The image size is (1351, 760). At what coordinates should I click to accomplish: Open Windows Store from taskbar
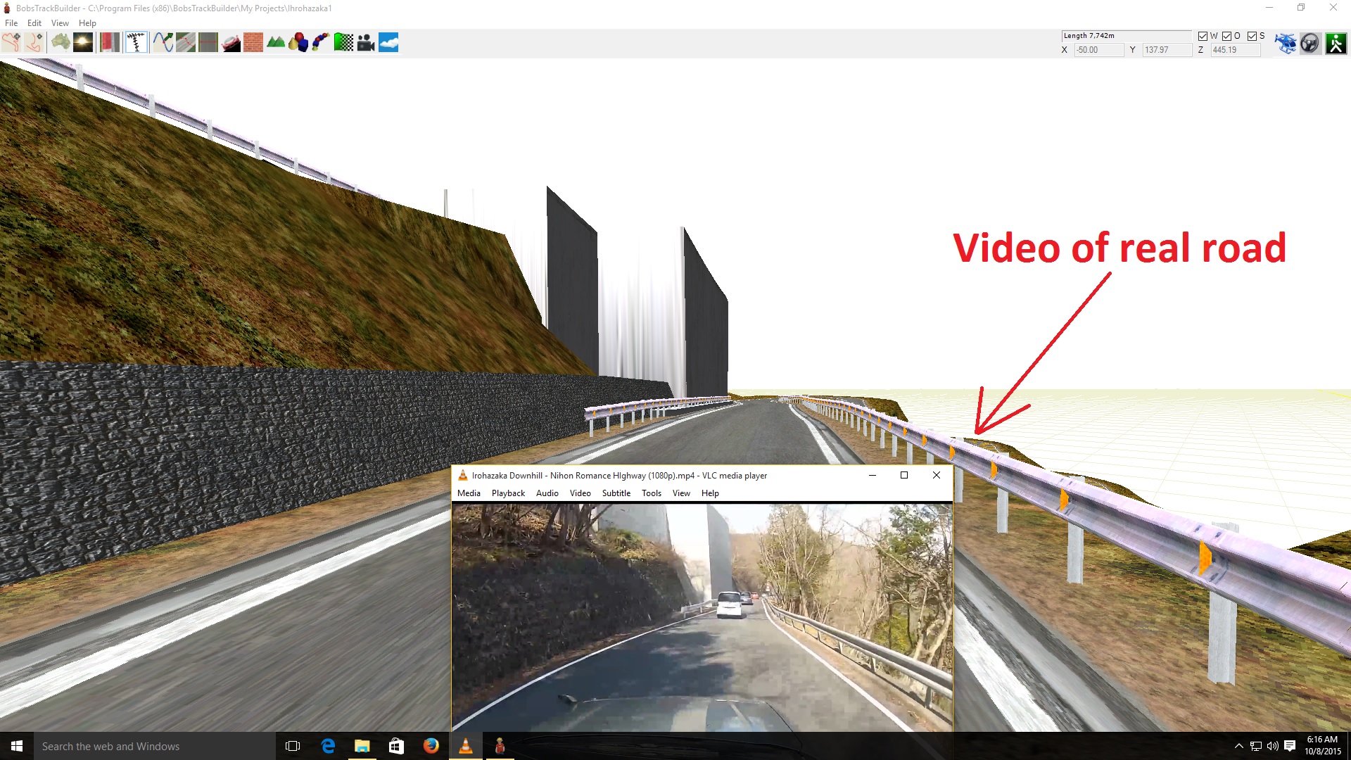point(397,746)
